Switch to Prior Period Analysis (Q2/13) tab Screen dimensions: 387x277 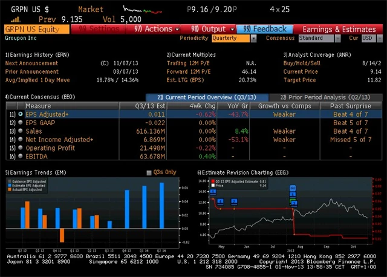pos(325,97)
